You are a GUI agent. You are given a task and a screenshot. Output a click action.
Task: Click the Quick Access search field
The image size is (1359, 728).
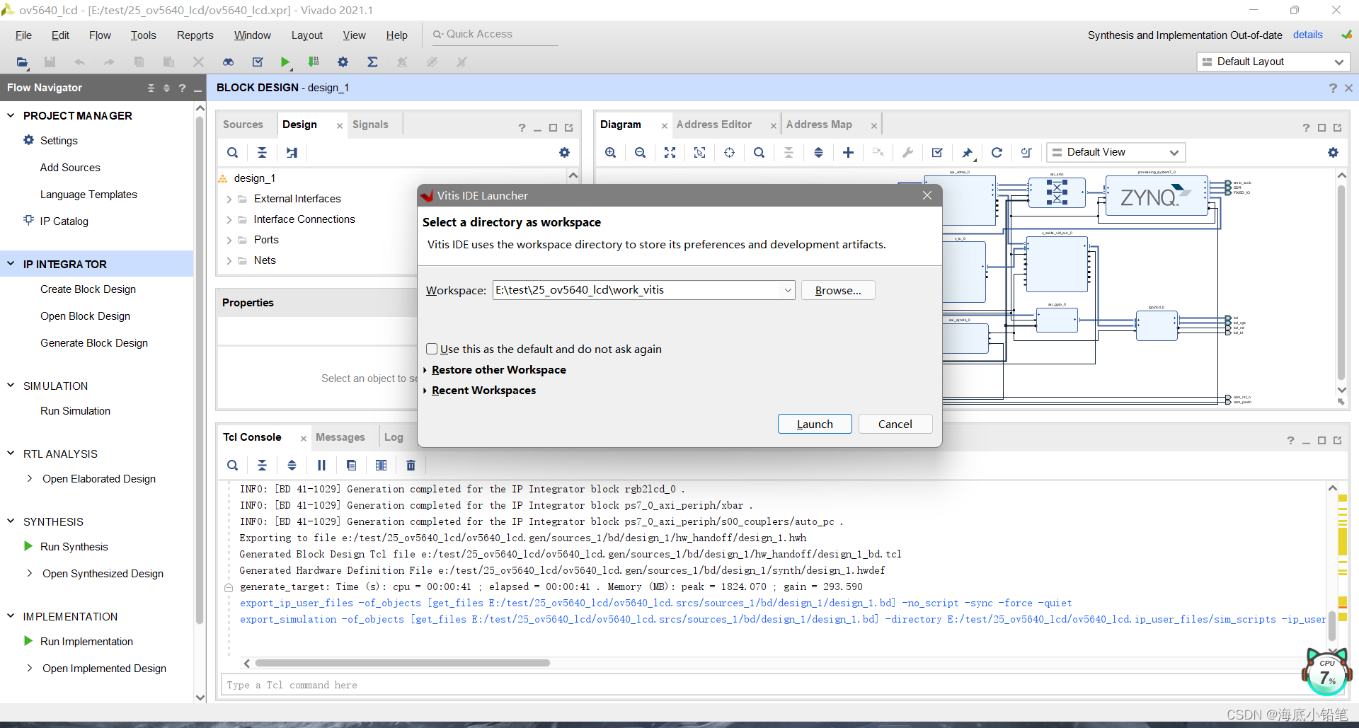[x=495, y=34]
